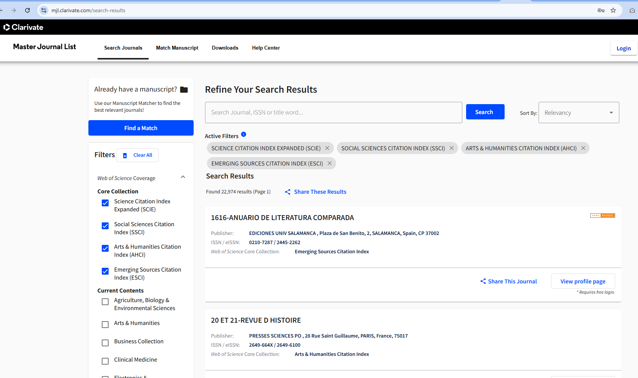
Task: Share This Journal for Anuario de Literatura
Action: [508, 281]
